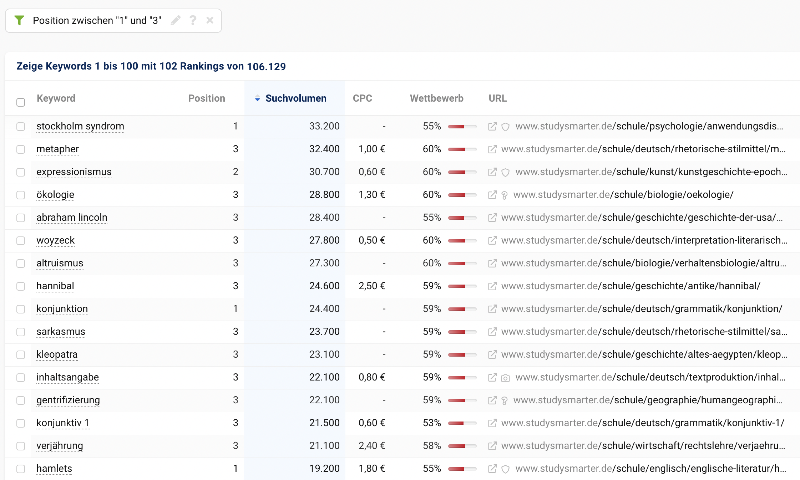Click the 2,50 € CPC value
800x480 pixels.
pyautogui.click(x=372, y=286)
